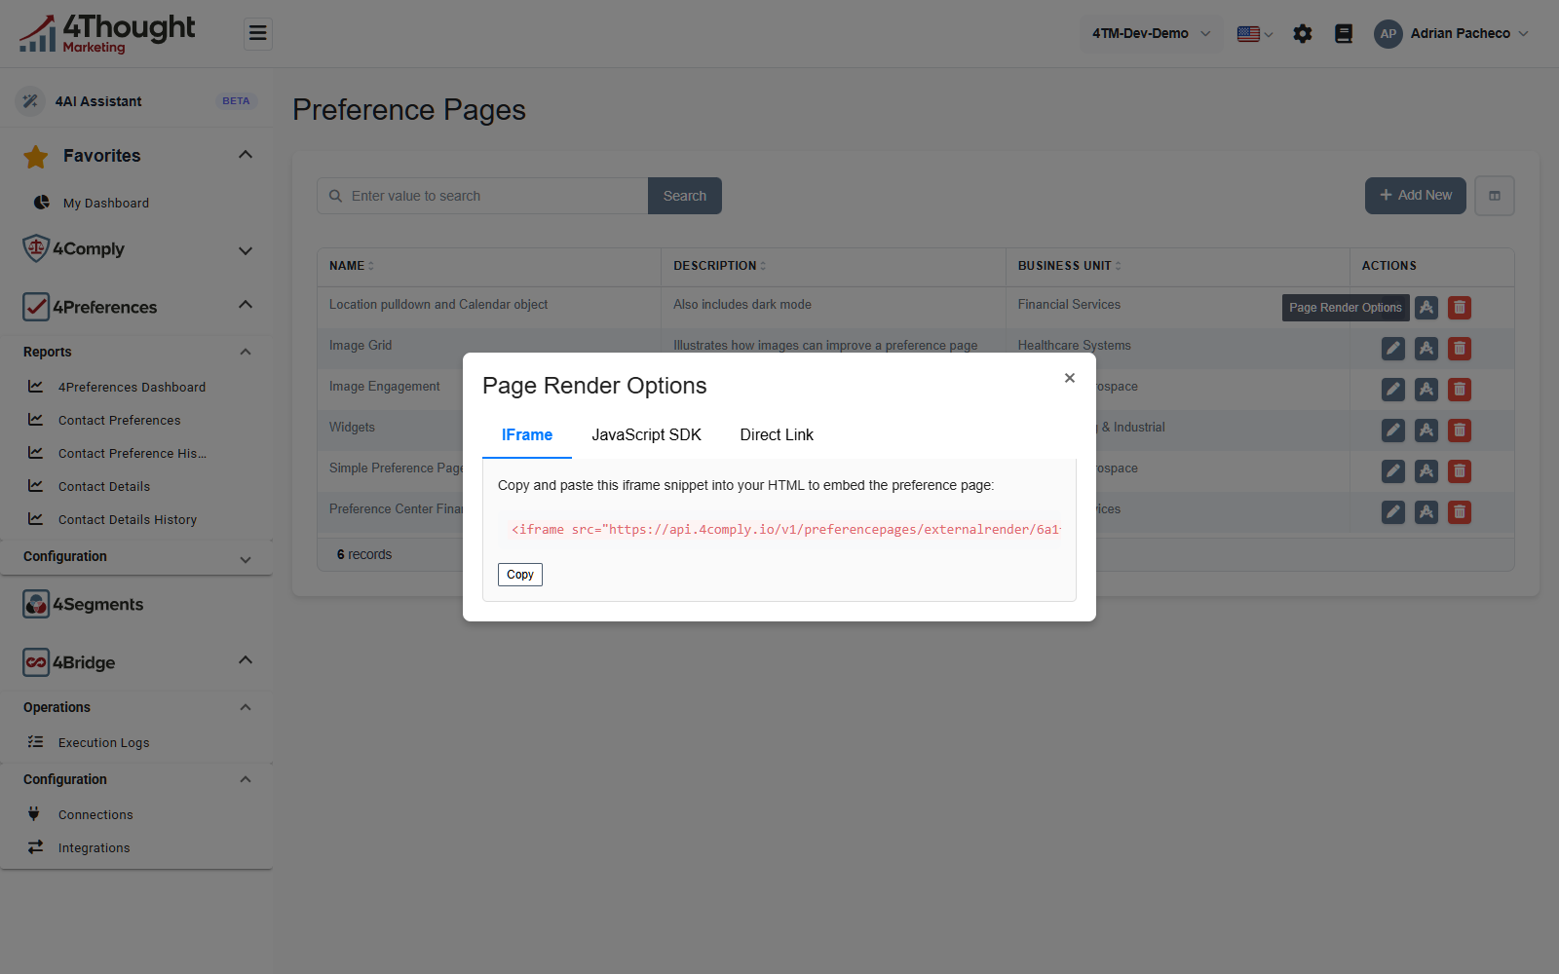Copy the iframe snippet
This screenshot has height=974, width=1559.
click(x=520, y=575)
